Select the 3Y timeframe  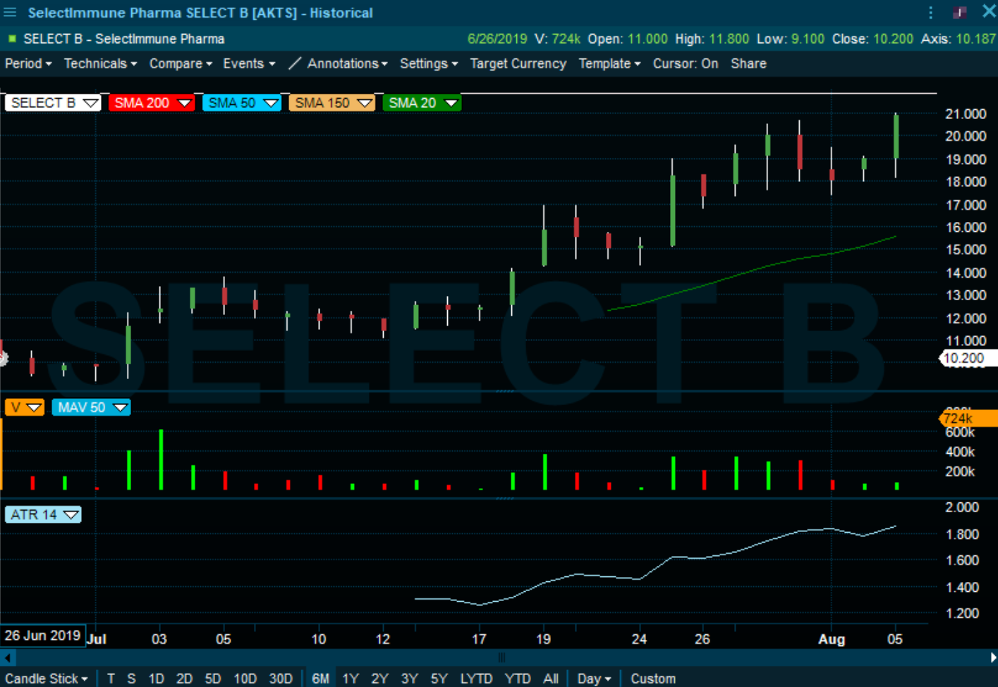coord(409,679)
